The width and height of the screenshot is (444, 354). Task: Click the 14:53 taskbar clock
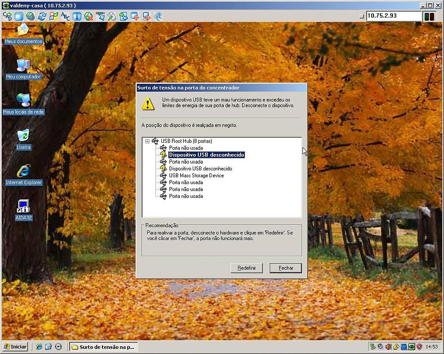(x=432, y=347)
